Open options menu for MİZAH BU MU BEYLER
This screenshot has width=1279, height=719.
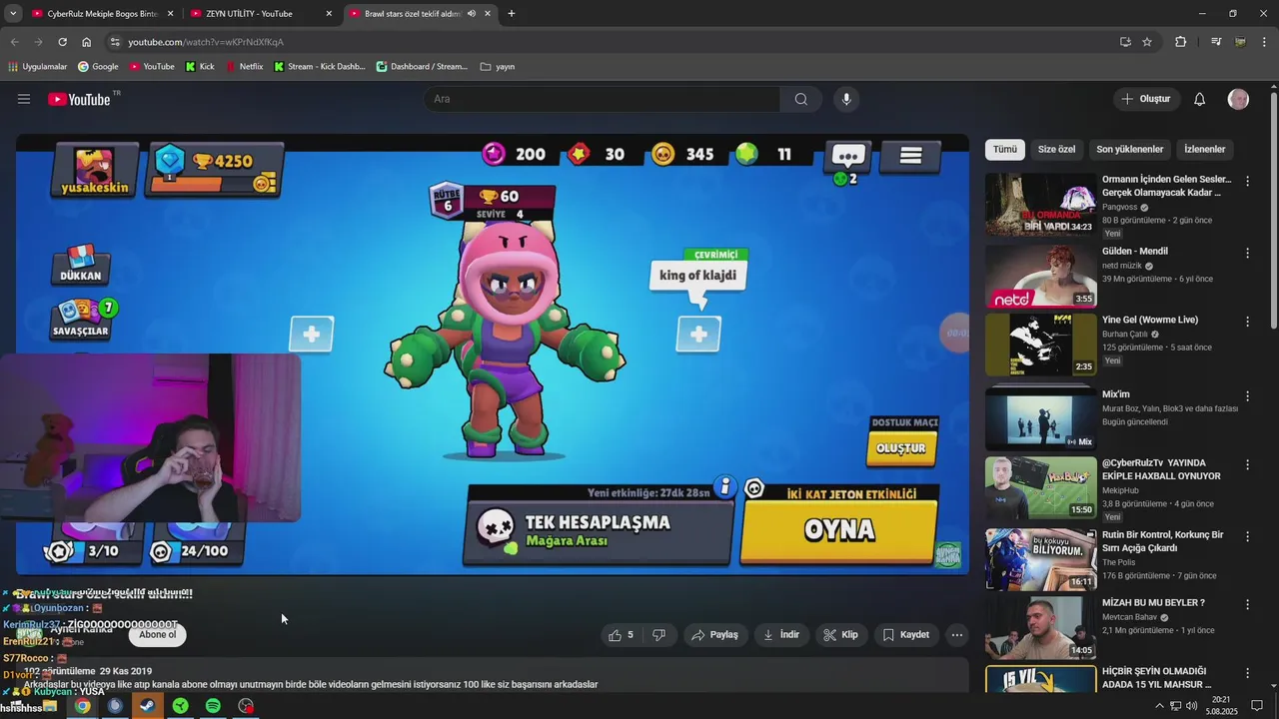tap(1247, 604)
